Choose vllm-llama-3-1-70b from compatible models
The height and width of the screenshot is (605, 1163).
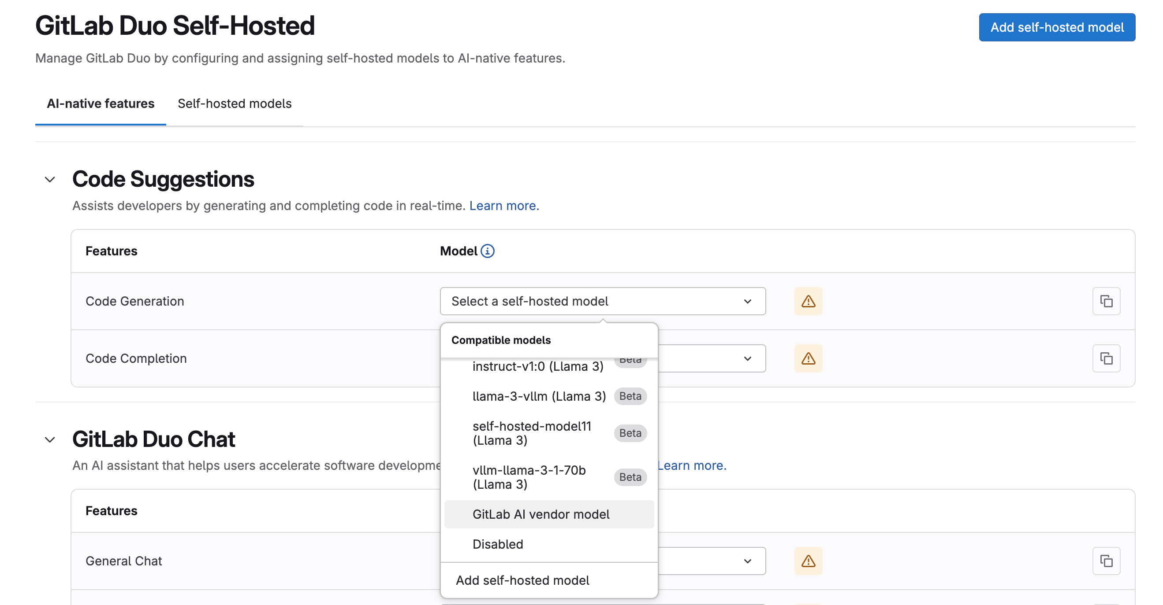click(529, 477)
